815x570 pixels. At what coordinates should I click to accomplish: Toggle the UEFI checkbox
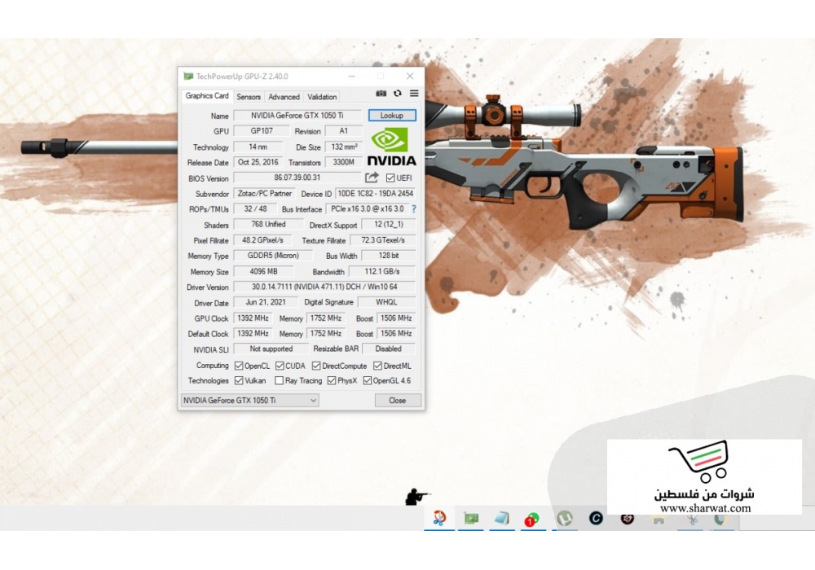click(x=390, y=178)
